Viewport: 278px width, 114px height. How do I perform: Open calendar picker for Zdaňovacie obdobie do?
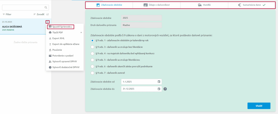pyautogui.click(x=159, y=89)
